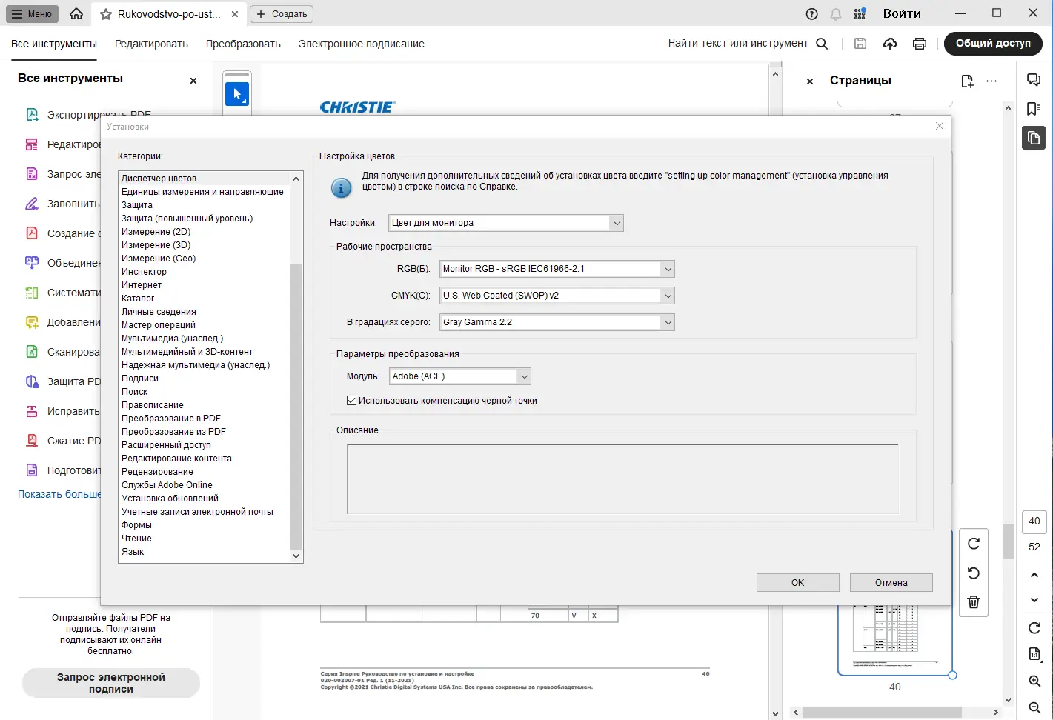Click the Сжатие PD tool icon
The height and width of the screenshot is (720, 1053).
(32, 441)
